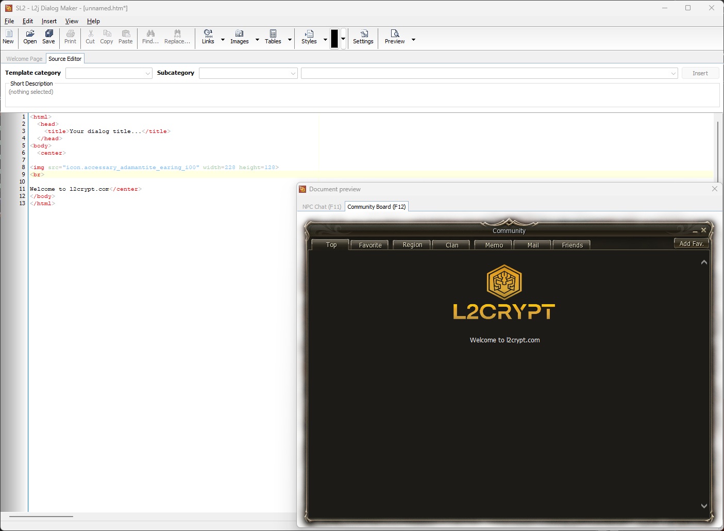The height and width of the screenshot is (531, 724).
Task: Switch to the NPC Chat (F11) tab
Action: click(x=322, y=207)
